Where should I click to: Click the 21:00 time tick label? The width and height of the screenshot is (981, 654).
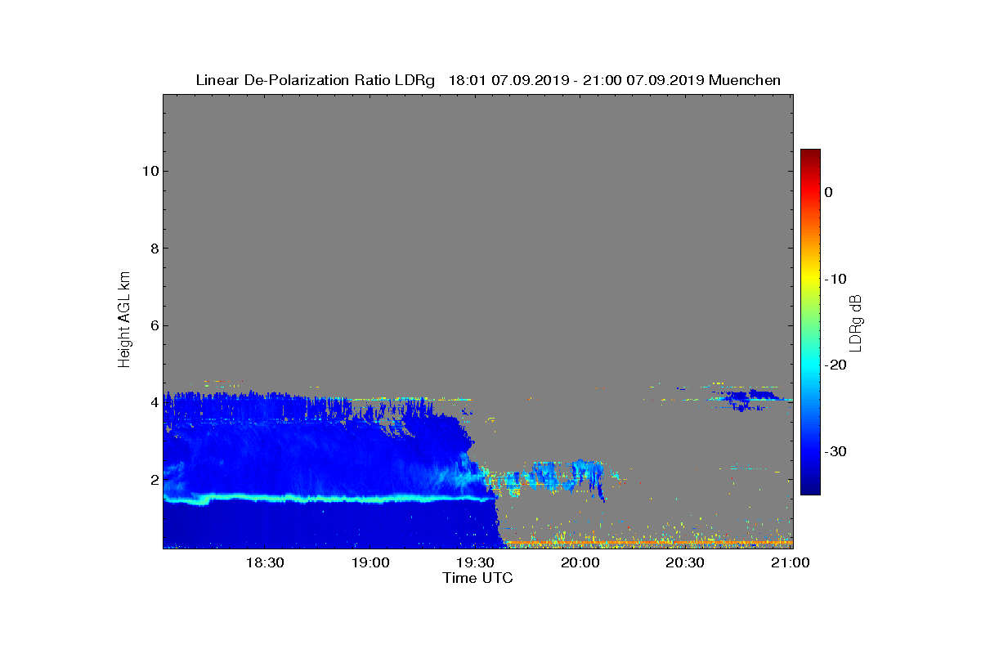(791, 563)
